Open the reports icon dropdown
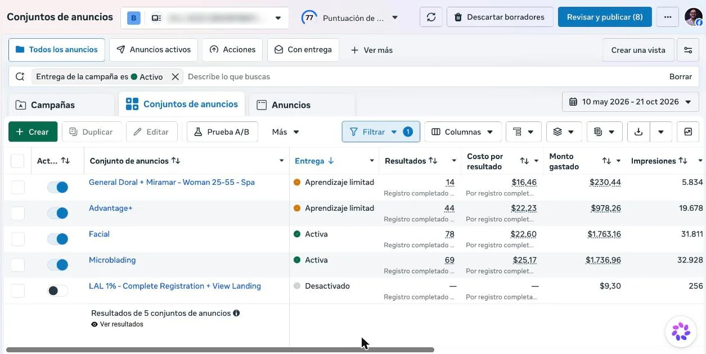This screenshot has width=706, height=354. (604, 132)
